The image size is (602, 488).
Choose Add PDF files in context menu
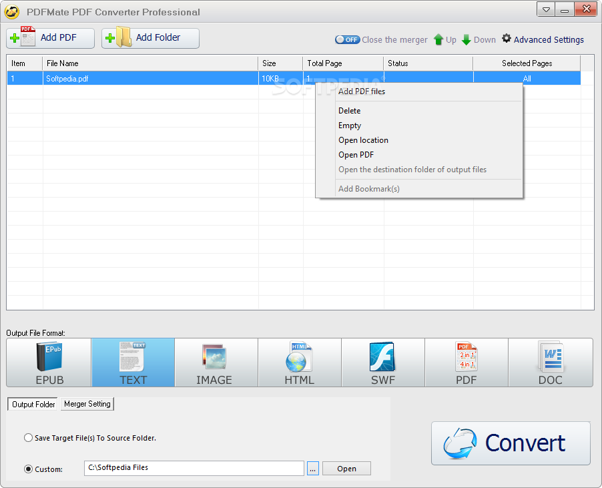419,91
